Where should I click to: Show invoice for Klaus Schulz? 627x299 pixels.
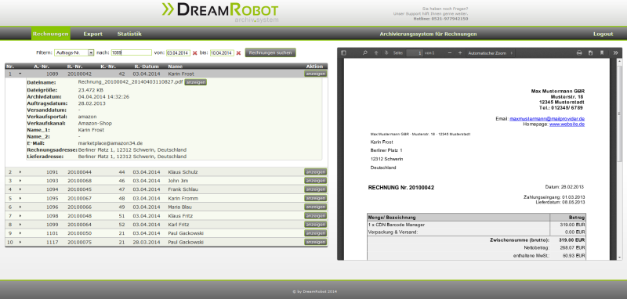click(316, 172)
